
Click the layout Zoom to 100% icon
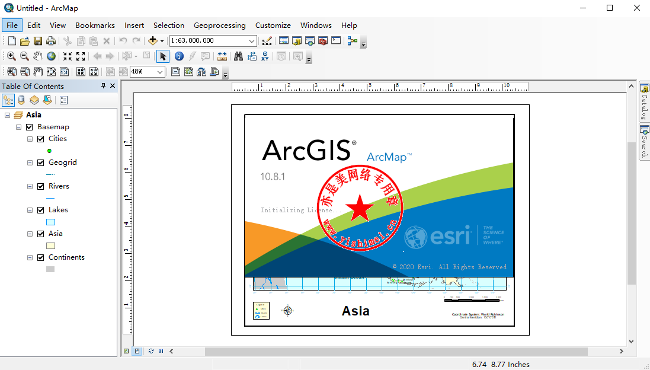click(x=64, y=72)
